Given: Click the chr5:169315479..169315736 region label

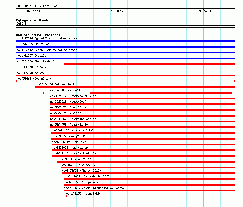Looking at the screenshot, I should coord(37,6).
